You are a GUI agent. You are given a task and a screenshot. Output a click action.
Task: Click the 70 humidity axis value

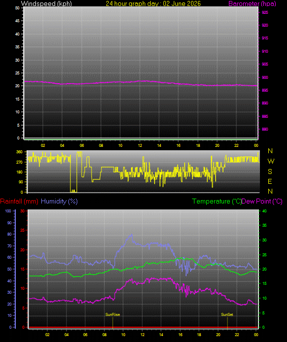click(9, 246)
